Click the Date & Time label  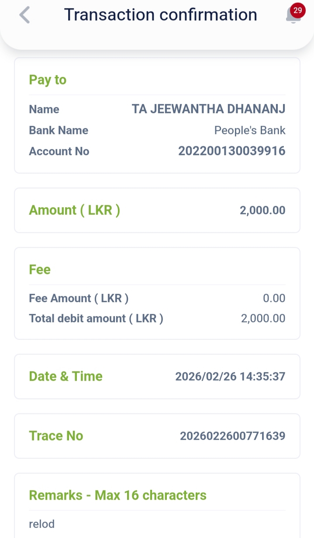pos(66,377)
